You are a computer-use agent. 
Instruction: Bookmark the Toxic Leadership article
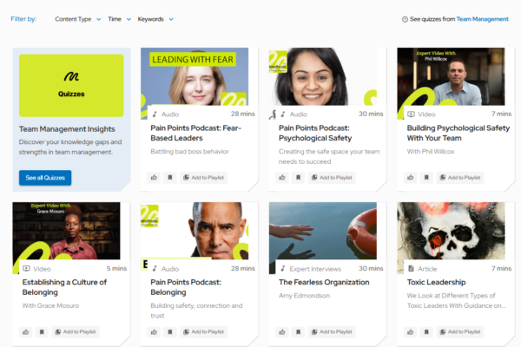coord(427,331)
